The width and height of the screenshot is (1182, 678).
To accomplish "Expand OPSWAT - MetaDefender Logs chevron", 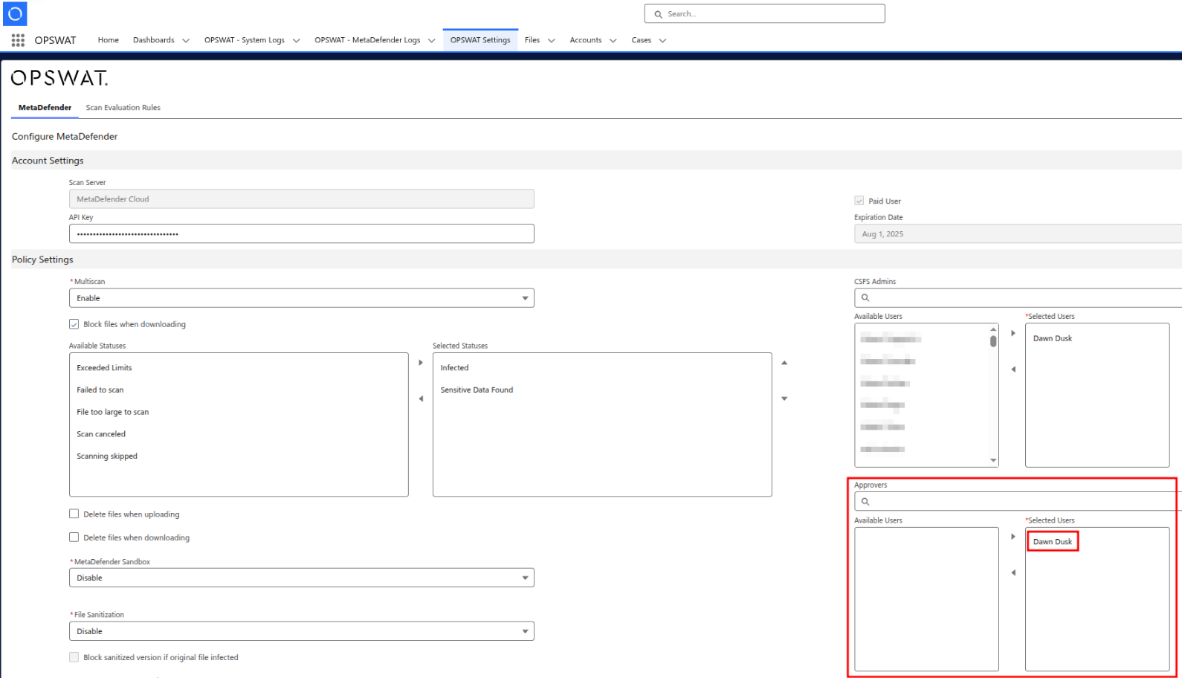I will [x=431, y=41].
